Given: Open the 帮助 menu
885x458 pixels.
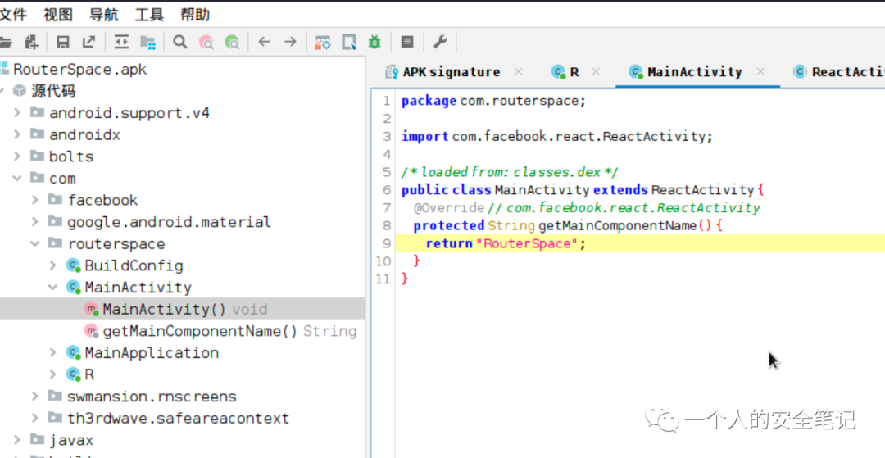Looking at the screenshot, I should tap(195, 15).
